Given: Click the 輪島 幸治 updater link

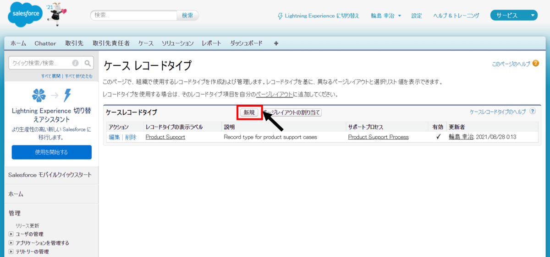Looking at the screenshot, I should 461,137.
